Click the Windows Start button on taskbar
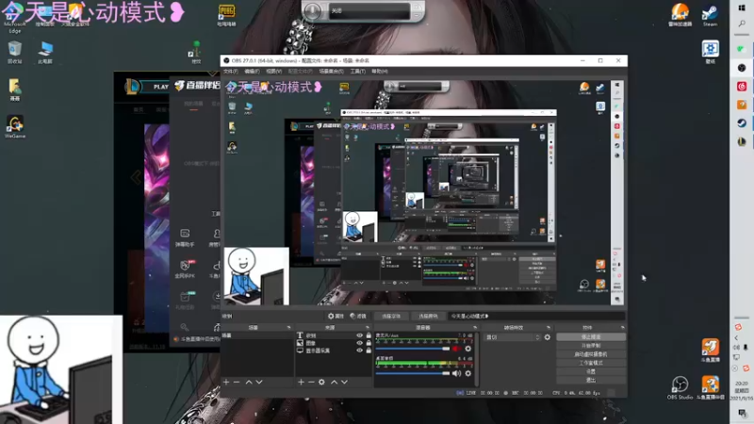This screenshot has width=754, height=424. [742, 8]
